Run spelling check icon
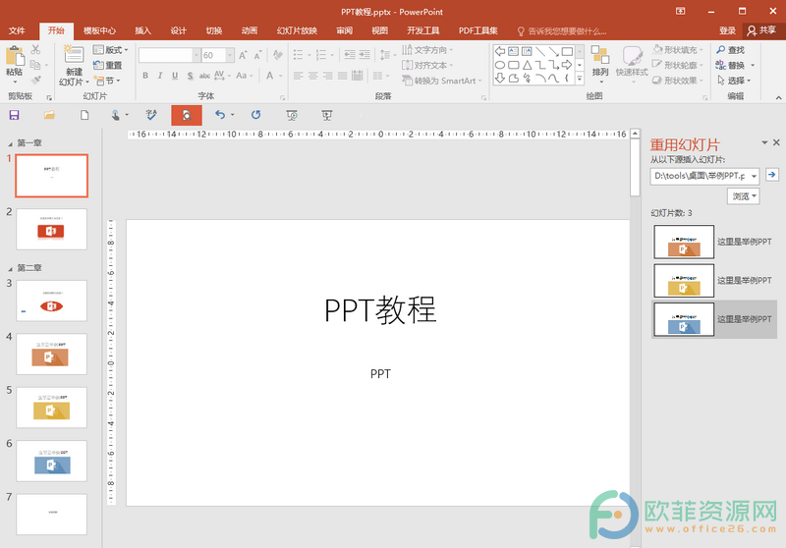 (x=151, y=115)
